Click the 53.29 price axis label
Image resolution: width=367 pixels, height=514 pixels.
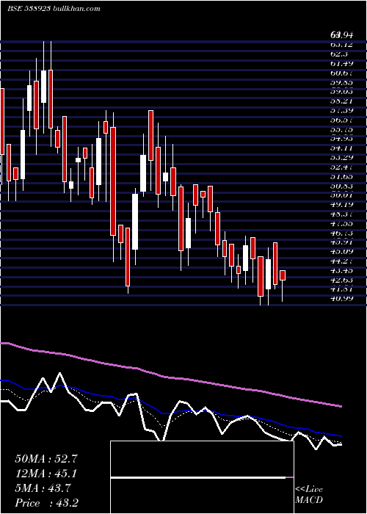tap(341, 158)
